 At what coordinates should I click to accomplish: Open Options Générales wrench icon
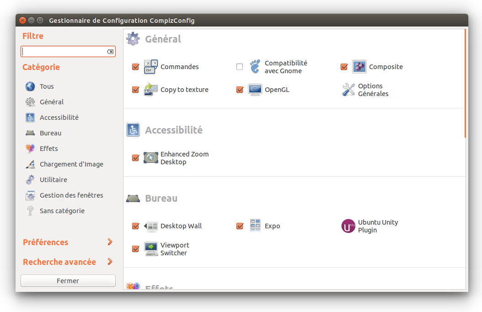pos(349,90)
